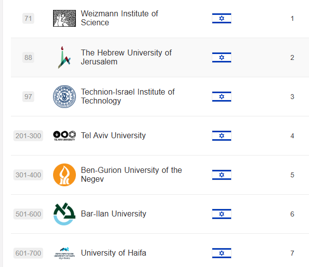Click the Israel flag beside Tel Aviv University
The height and width of the screenshot is (267, 309).
222,136
